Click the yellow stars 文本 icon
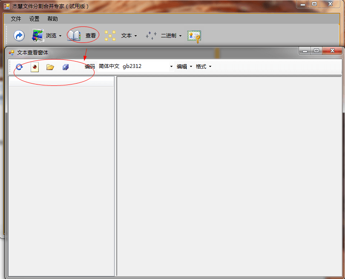This screenshot has width=345, height=279. tap(110, 36)
